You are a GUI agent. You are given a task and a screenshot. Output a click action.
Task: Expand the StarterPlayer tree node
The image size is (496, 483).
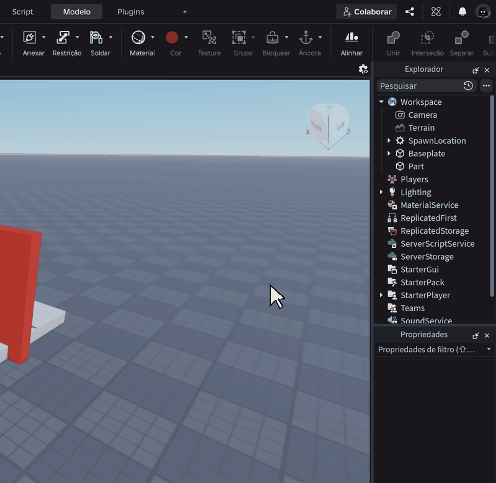[x=381, y=295]
